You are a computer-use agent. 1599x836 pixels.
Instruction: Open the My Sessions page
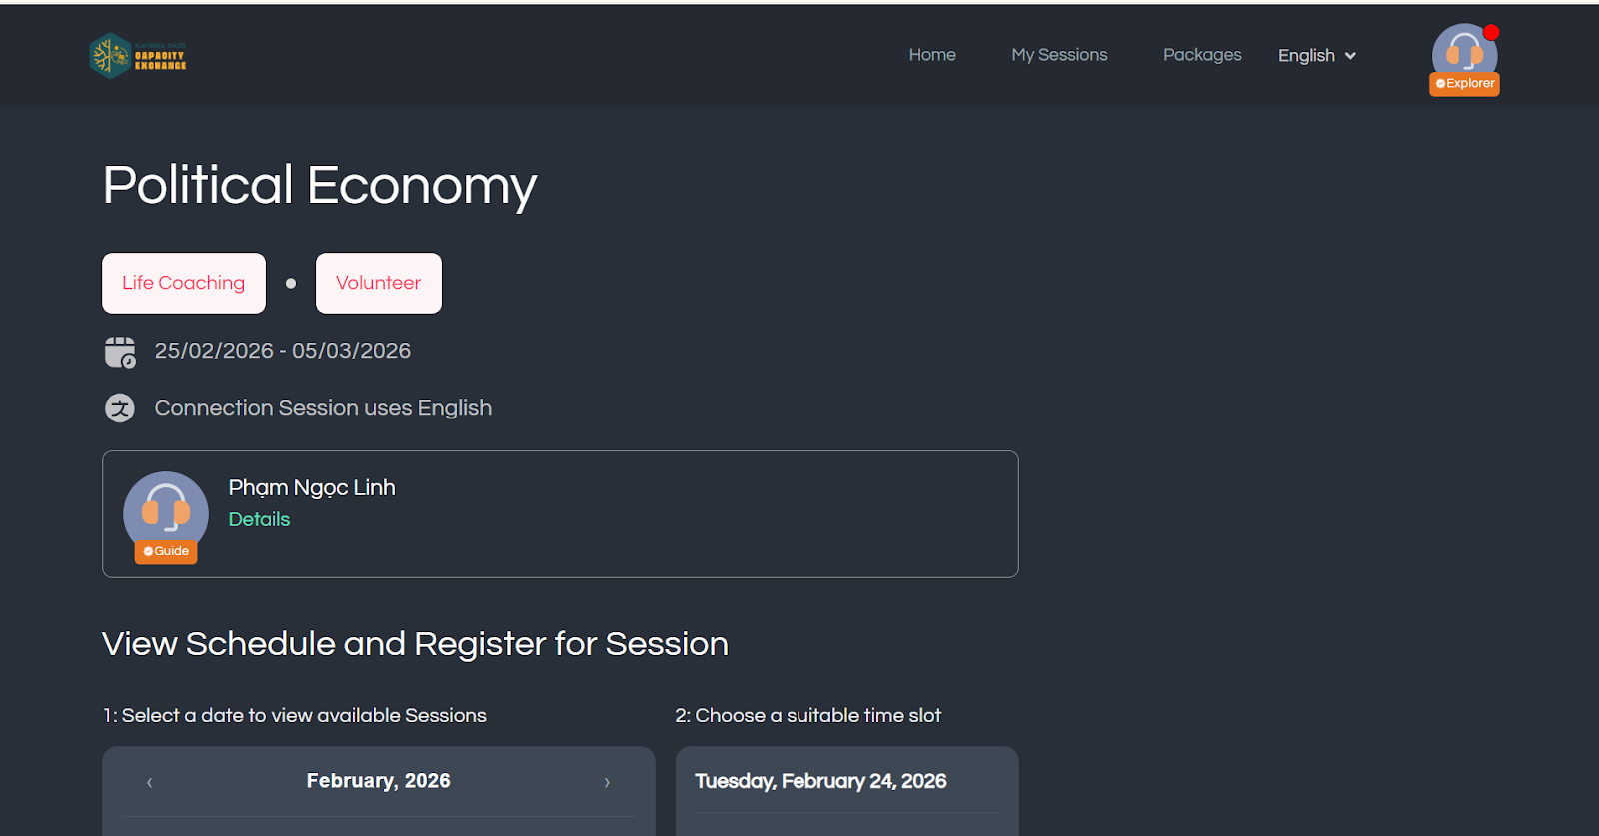click(1059, 55)
